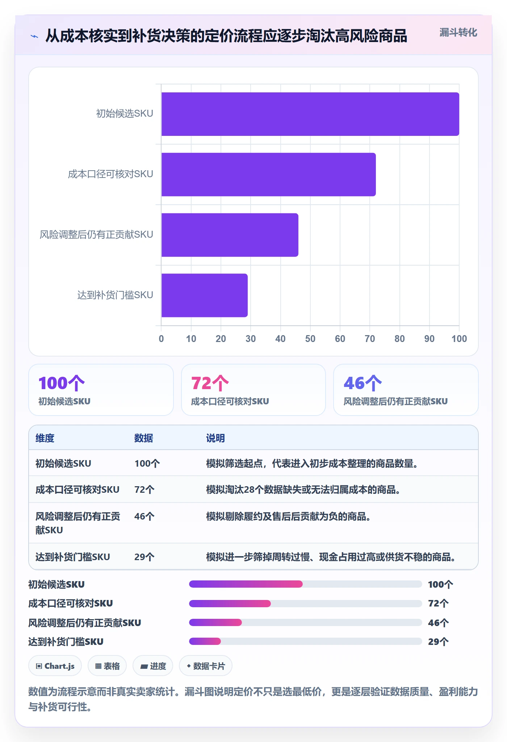The image size is (507, 742).
Task: Select the 数据卡片 chip
Action: point(206,666)
